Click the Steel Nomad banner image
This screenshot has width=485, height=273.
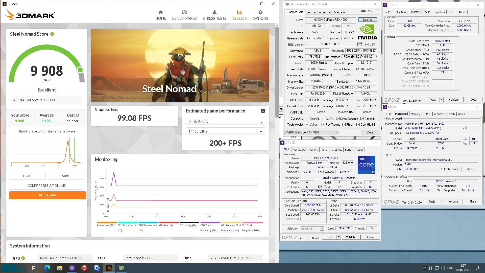coord(180,65)
